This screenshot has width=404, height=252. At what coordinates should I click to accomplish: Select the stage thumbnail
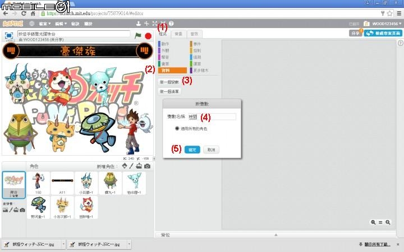tap(14, 185)
